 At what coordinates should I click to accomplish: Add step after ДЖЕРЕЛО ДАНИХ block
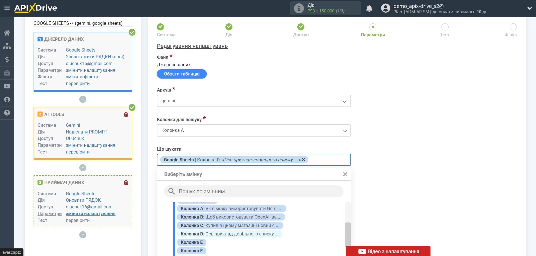pos(83,99)
